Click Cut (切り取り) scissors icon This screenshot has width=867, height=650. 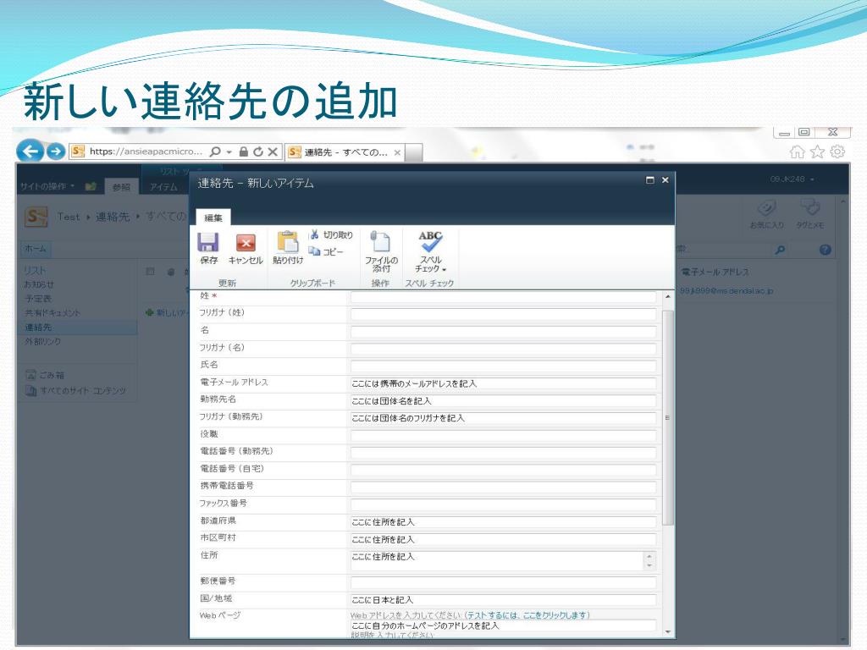[314, 235]
